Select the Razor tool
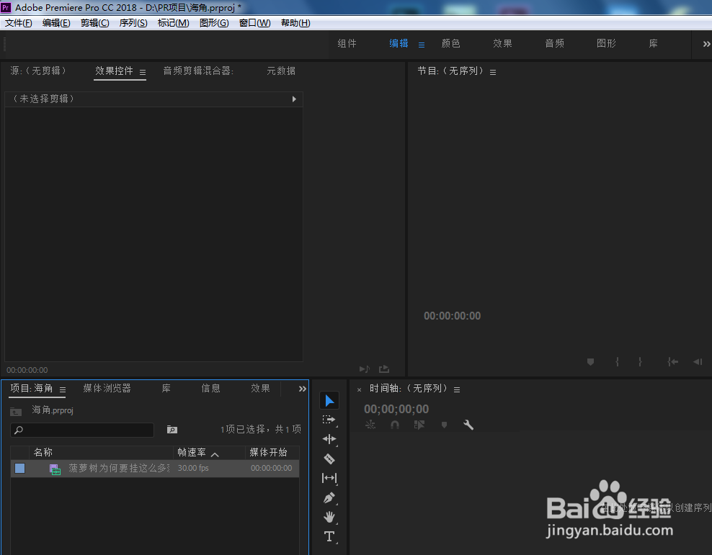This screenshot has height=555, width=712. tap(329, 459)
